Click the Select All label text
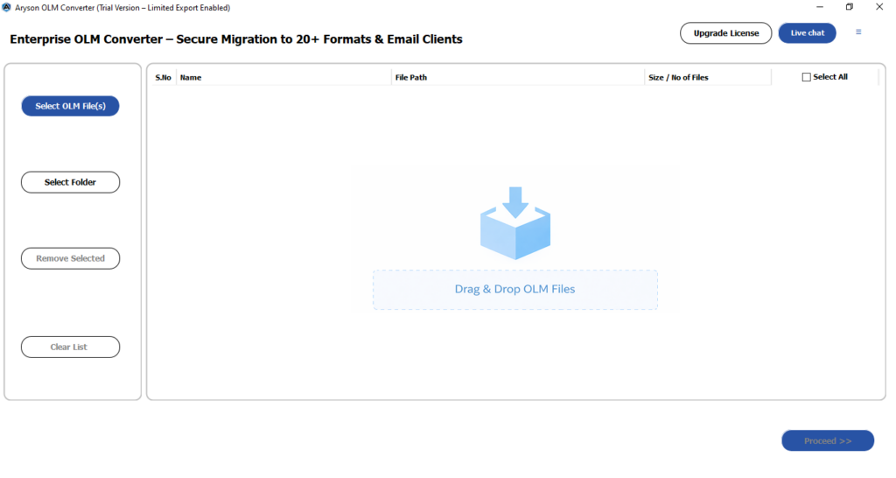Viewport: 896px width, 478px height. click(x=830, y=77)
